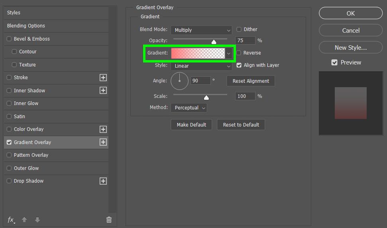Select the Outer Glow style entry
The width and height of the screenshot is (387, 228).
(x=56, y=168)
